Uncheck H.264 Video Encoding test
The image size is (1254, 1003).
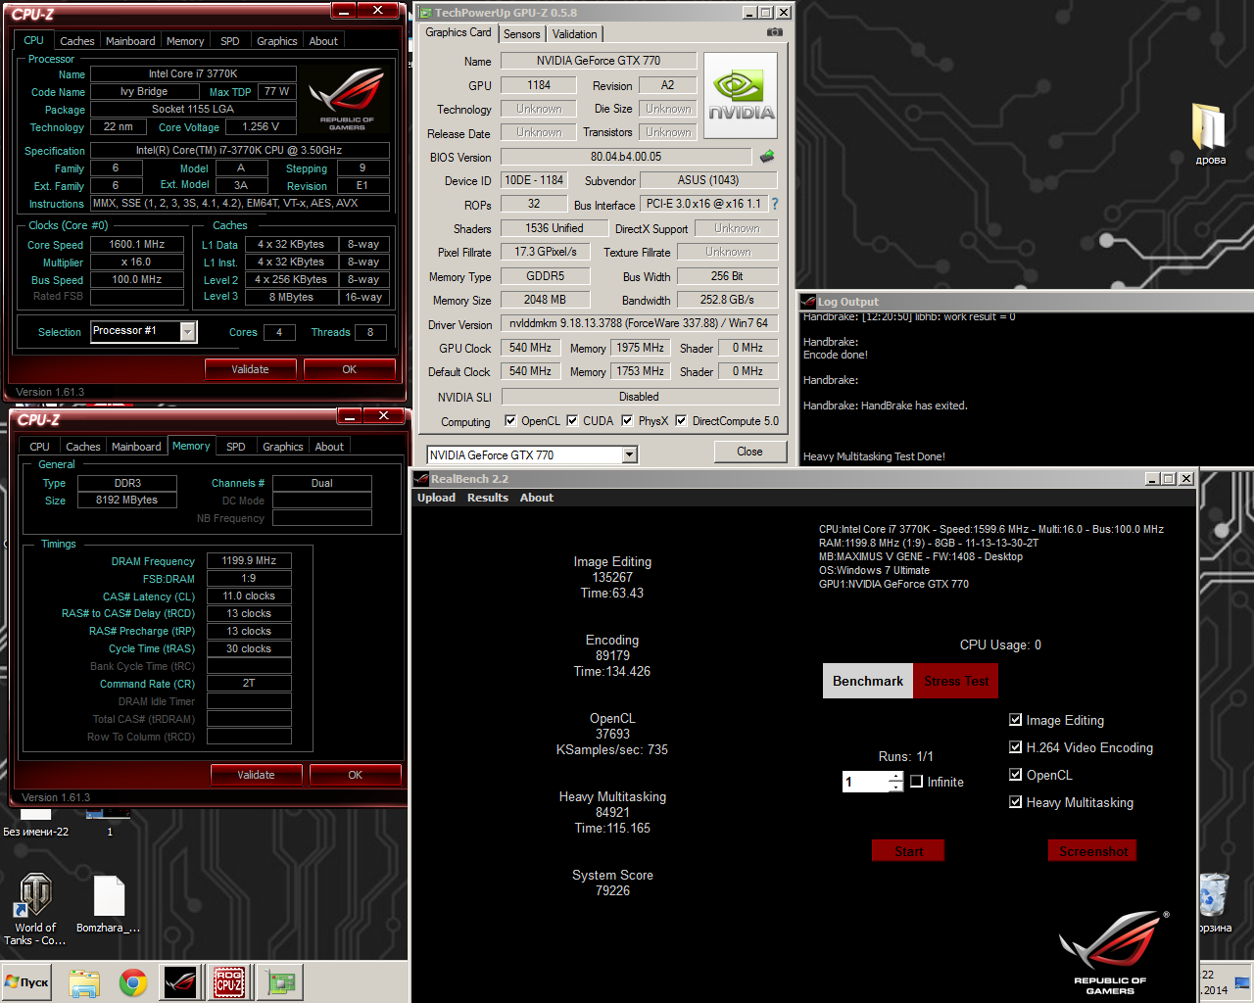coord(1016,747)
